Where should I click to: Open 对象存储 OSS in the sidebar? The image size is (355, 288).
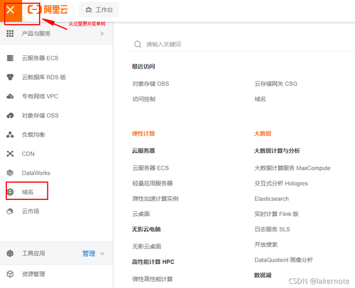tap(40, 116)
